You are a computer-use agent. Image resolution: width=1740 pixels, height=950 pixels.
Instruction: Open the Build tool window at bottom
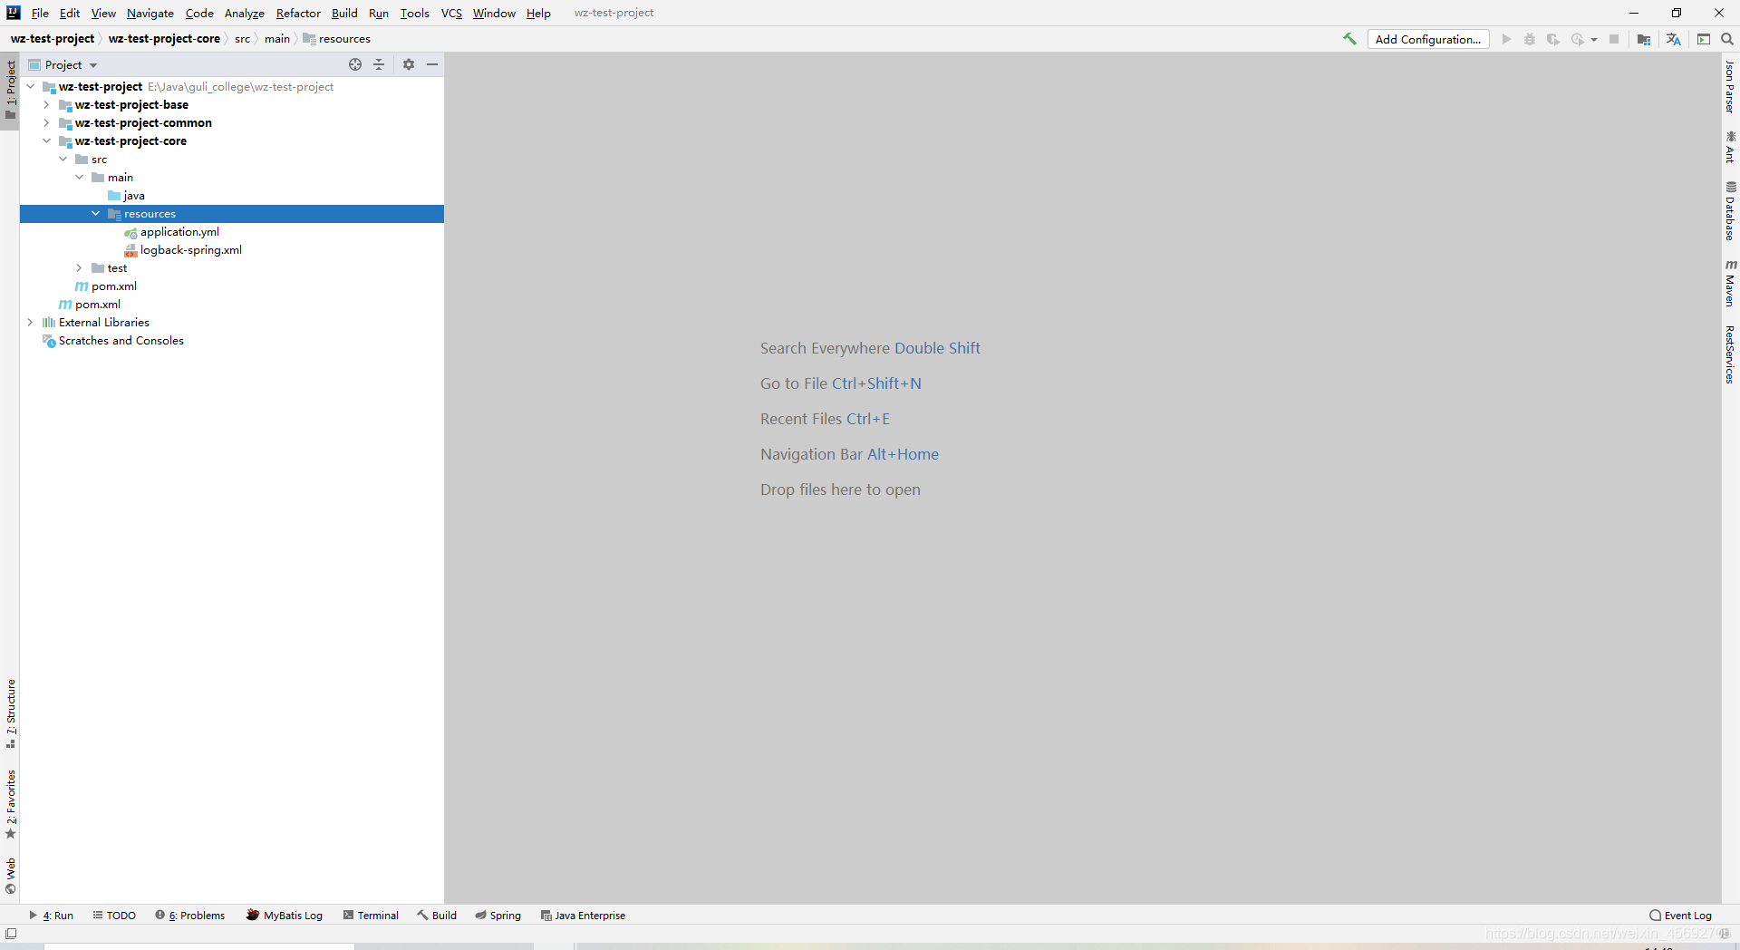coord(437,915)
